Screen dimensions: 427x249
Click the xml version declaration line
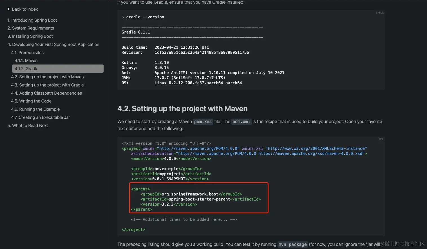(166, 143)
